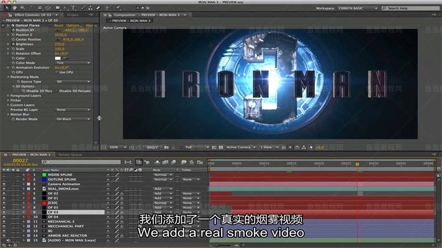Toggle fx switch on OF 02 layer
This screenshot has height=248, width=442.
[x=122, y=194]
